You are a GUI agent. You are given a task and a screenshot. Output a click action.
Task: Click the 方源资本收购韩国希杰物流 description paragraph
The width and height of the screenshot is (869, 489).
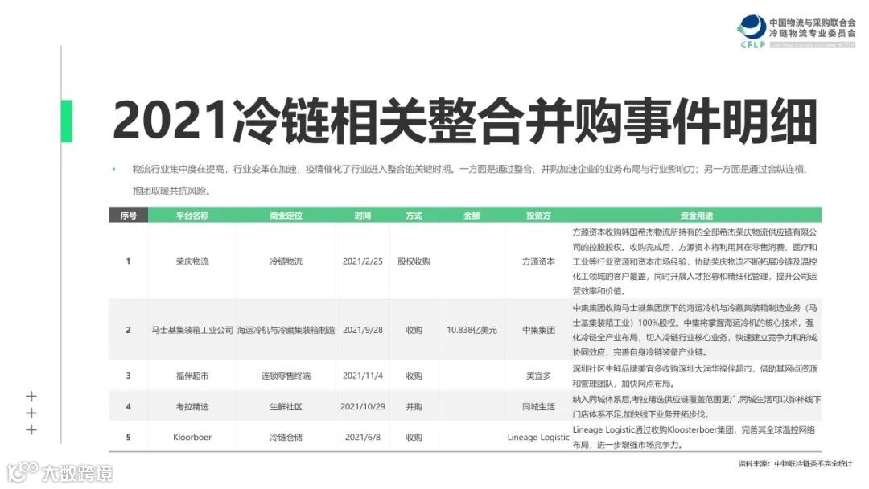[x=695, y=261]
